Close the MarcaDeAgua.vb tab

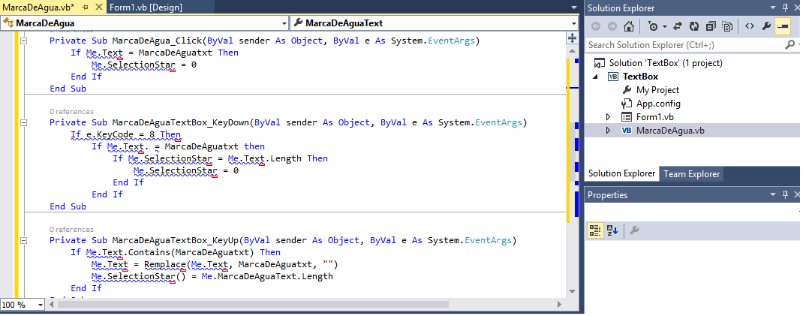click(x=98, y=8)
